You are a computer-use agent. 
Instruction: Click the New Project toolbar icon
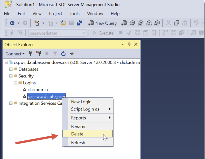tap(37, 23)
